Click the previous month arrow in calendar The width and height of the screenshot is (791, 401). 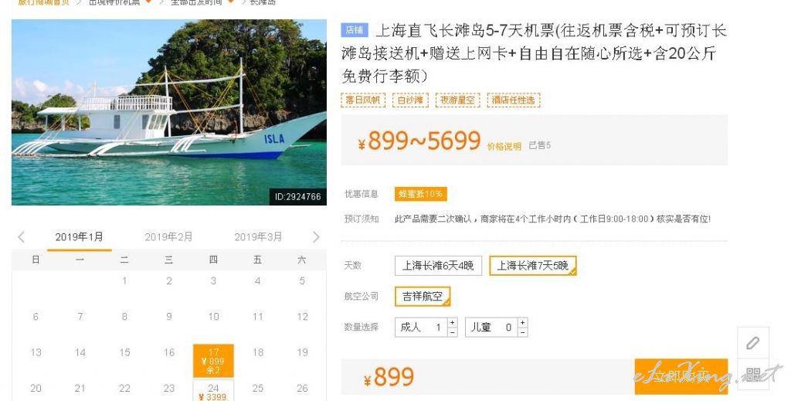coord(21,236)
